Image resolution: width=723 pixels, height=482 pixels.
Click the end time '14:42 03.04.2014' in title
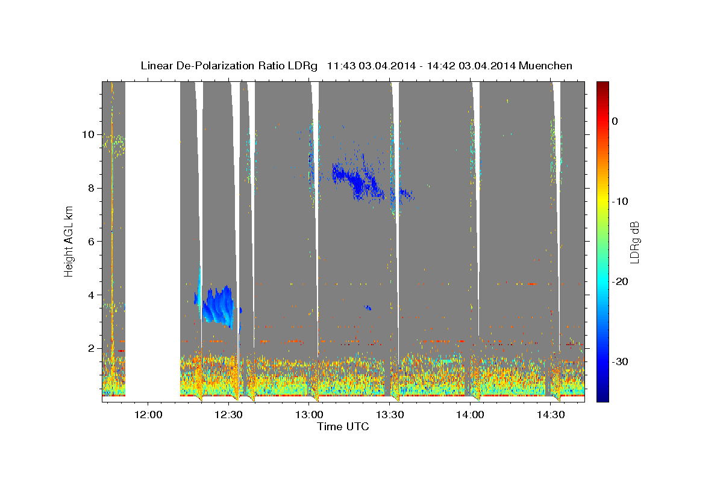tap(471, 66)
